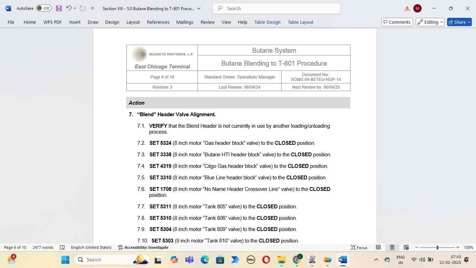Open Task View from taskbar
Viewport: 476px width, 268px height.
[158, 260]
